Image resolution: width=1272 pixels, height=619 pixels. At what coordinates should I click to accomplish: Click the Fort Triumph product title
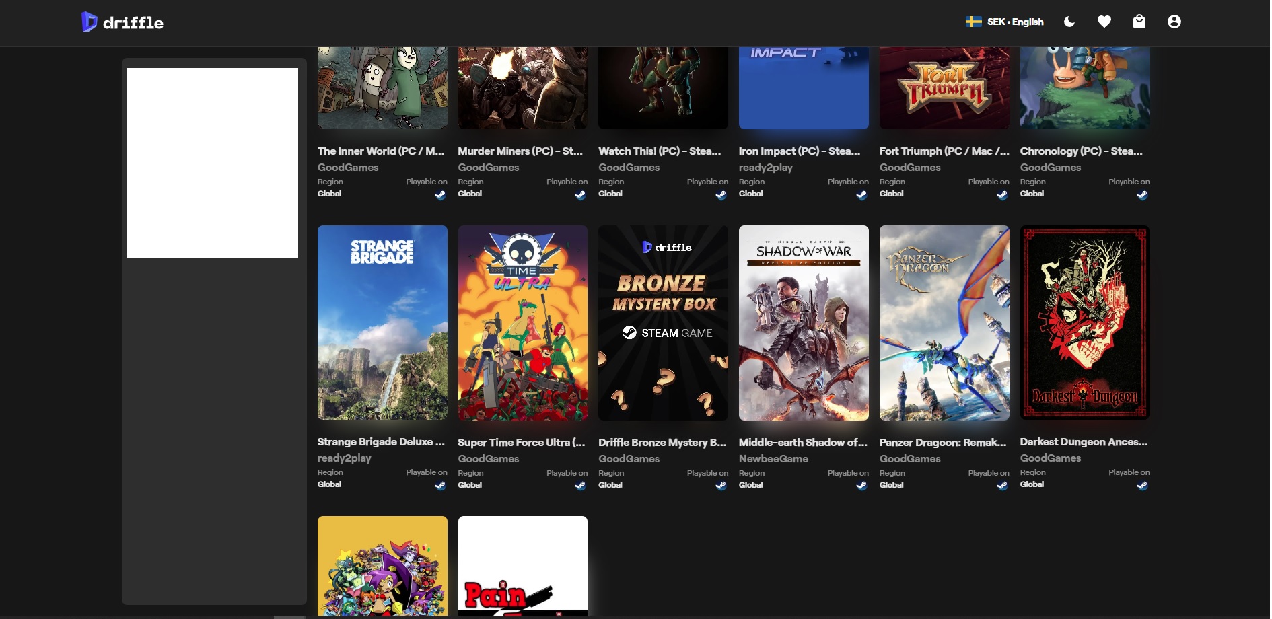click(944, 151)
